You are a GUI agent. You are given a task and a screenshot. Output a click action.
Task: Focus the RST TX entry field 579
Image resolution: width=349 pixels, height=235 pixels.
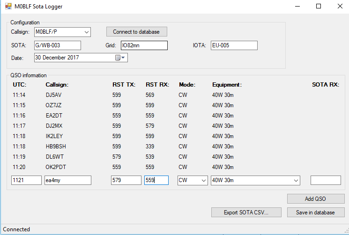(126, 180)
